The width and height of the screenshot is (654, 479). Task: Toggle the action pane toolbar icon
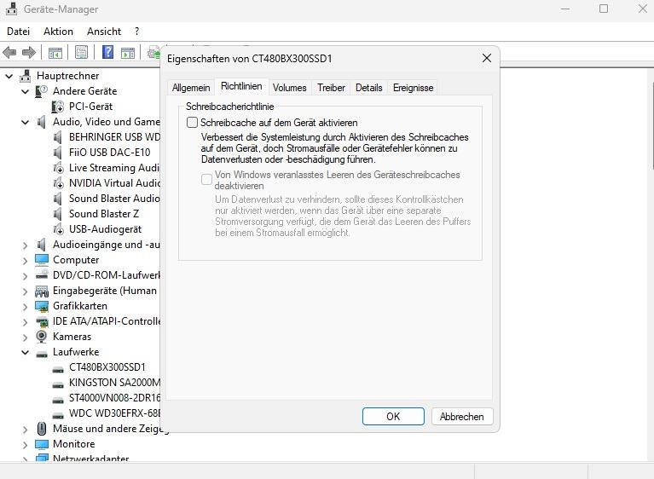pos(128,53)
